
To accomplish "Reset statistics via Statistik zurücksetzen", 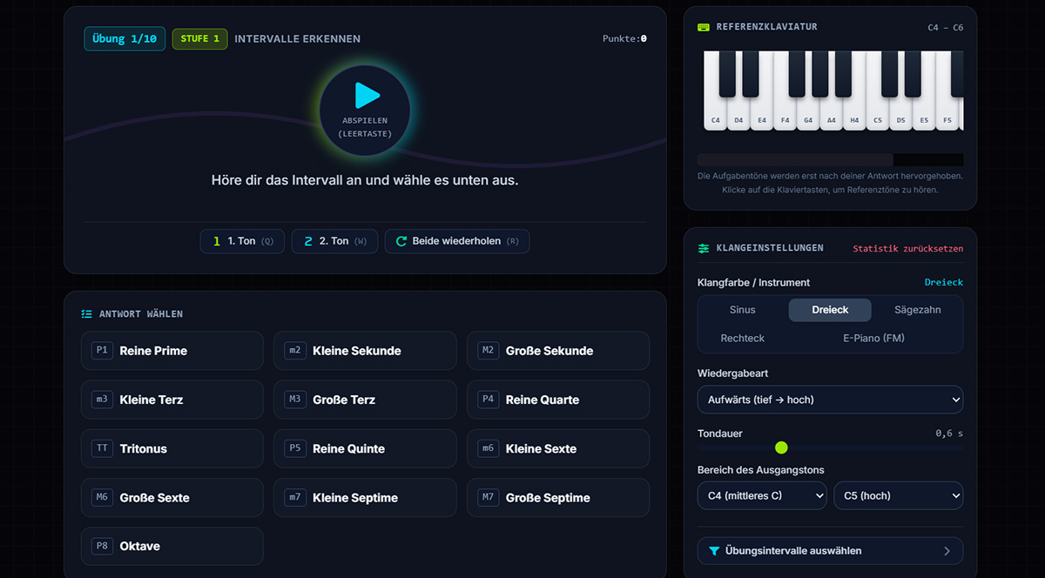I will coord(908,248).
